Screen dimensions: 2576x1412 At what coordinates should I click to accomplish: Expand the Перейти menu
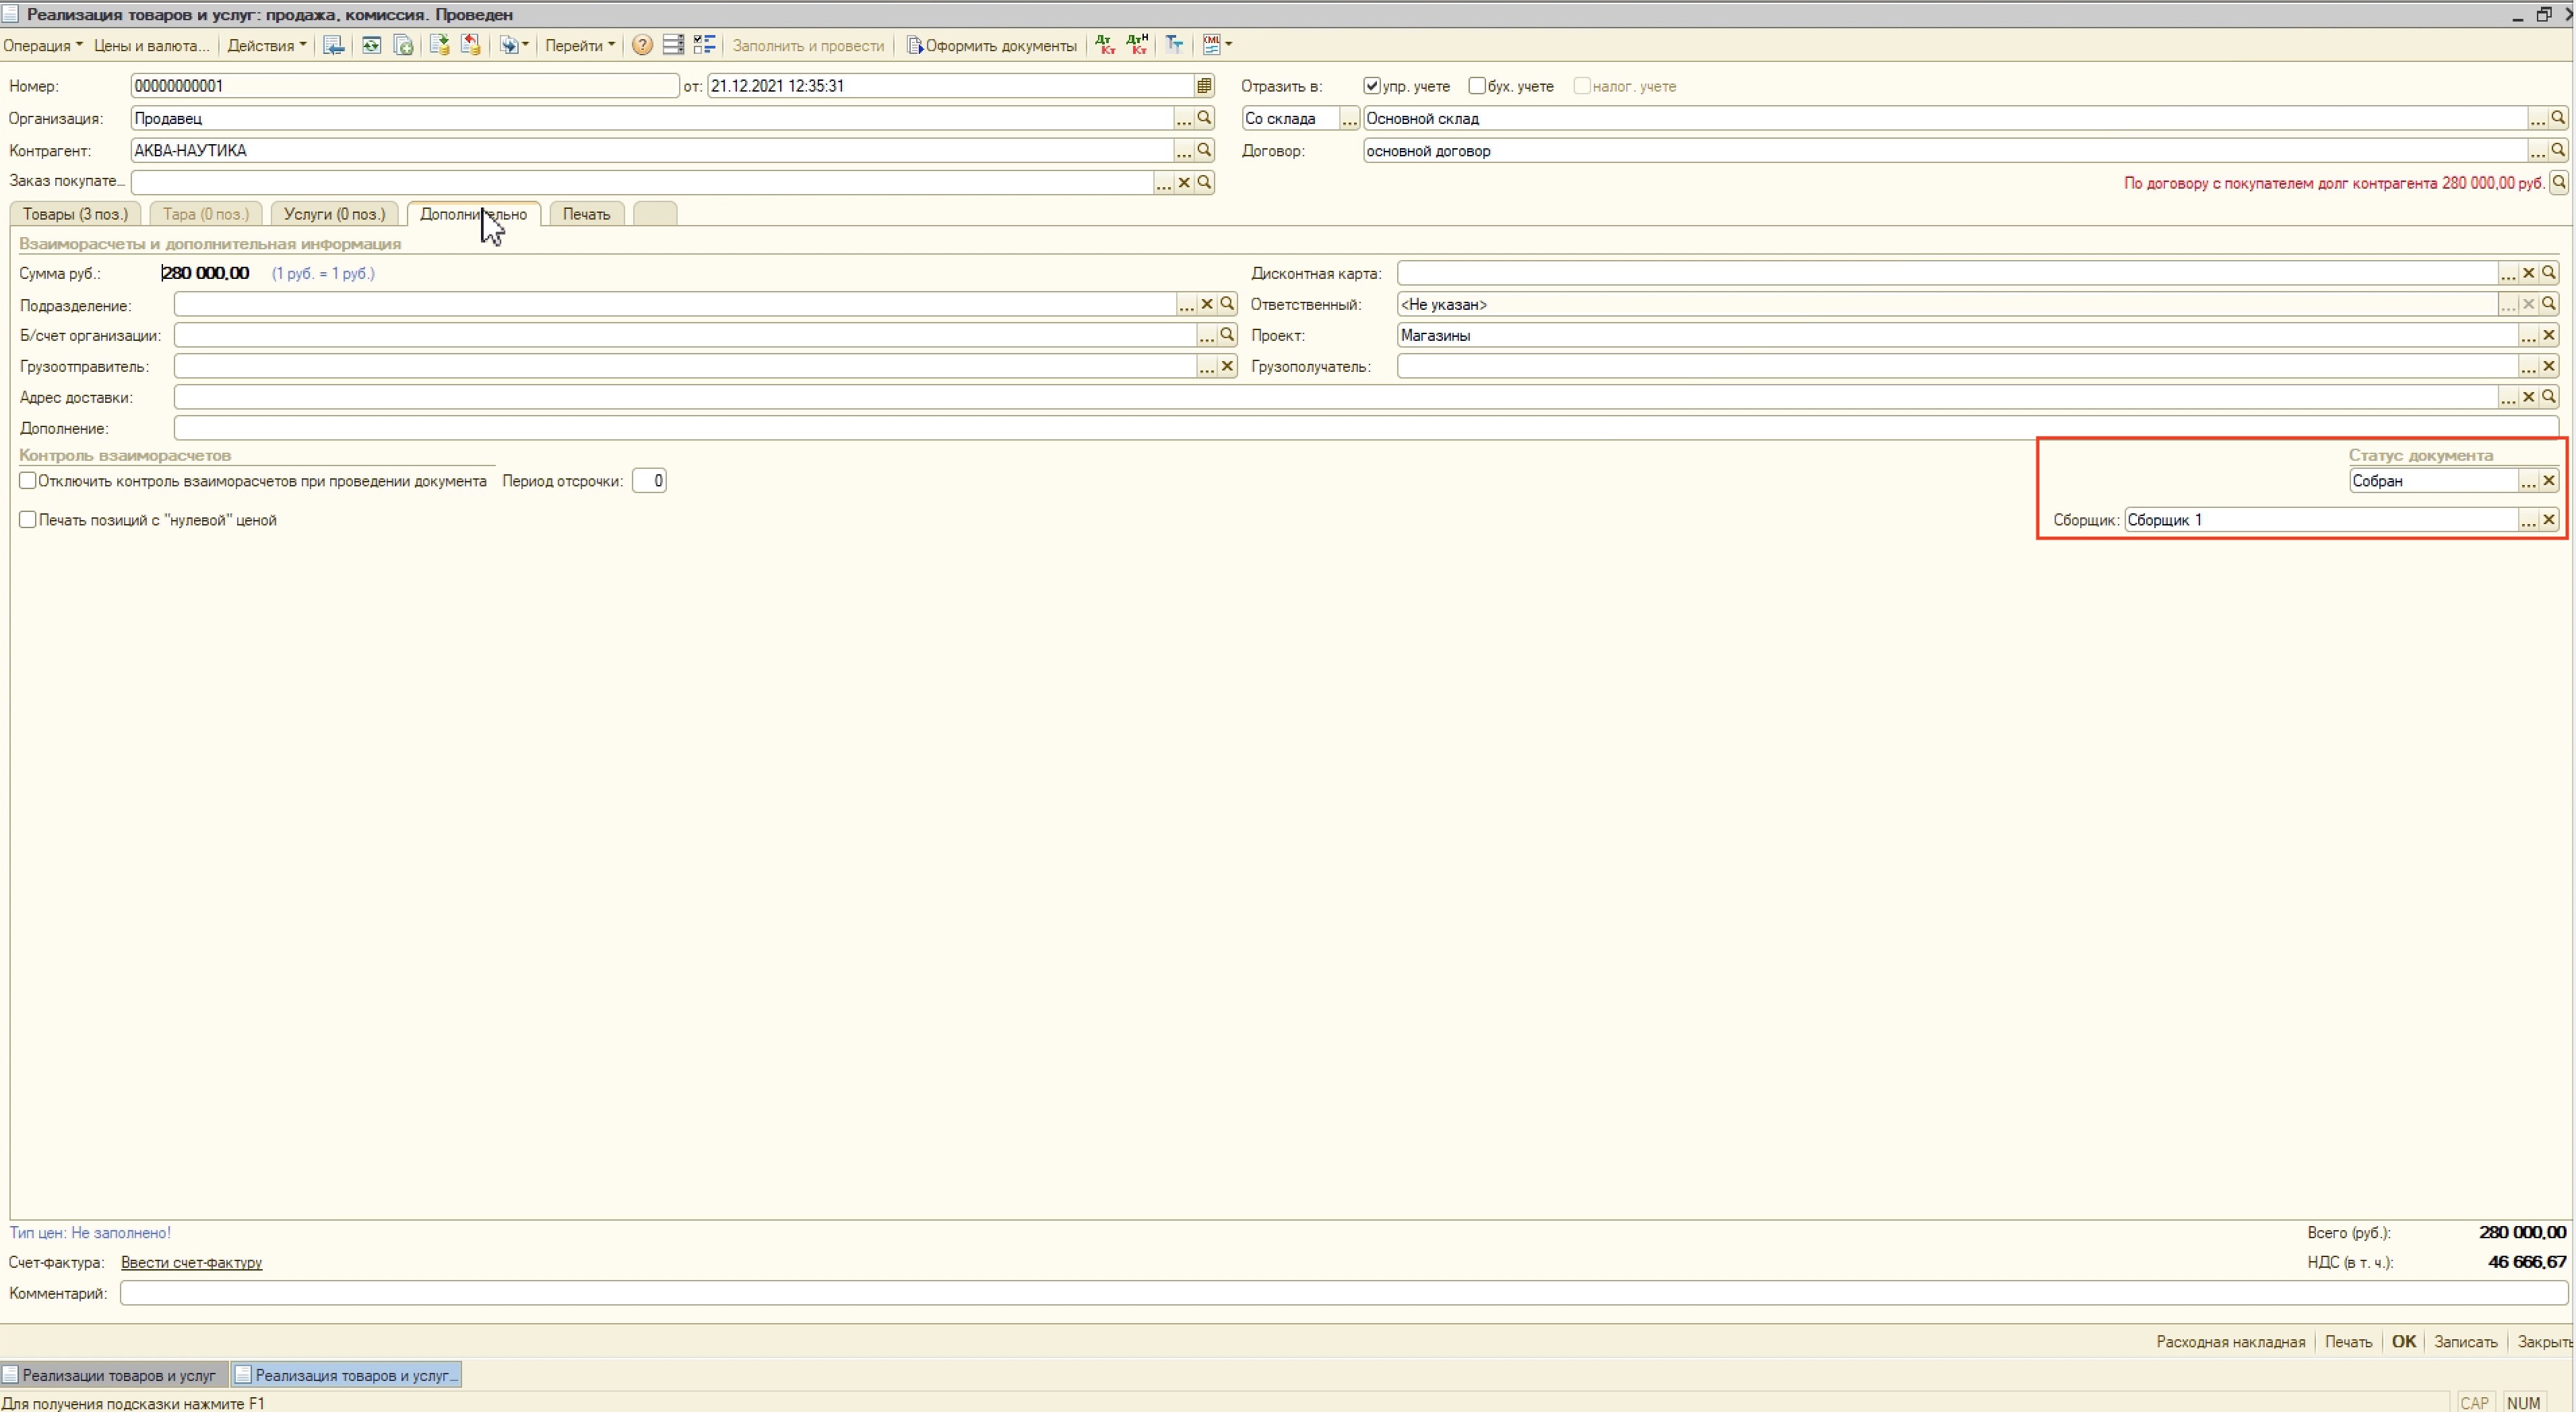(x=579, y=45)
